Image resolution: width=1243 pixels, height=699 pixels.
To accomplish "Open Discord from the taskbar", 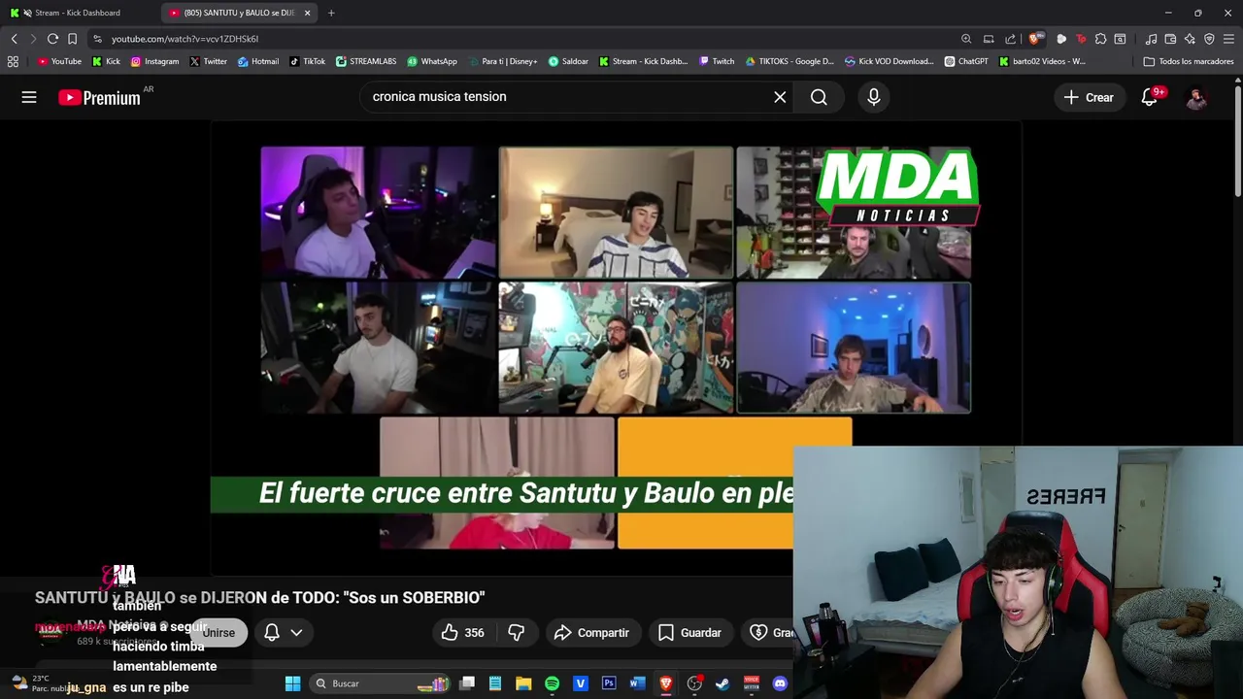I will click(780, 683).
